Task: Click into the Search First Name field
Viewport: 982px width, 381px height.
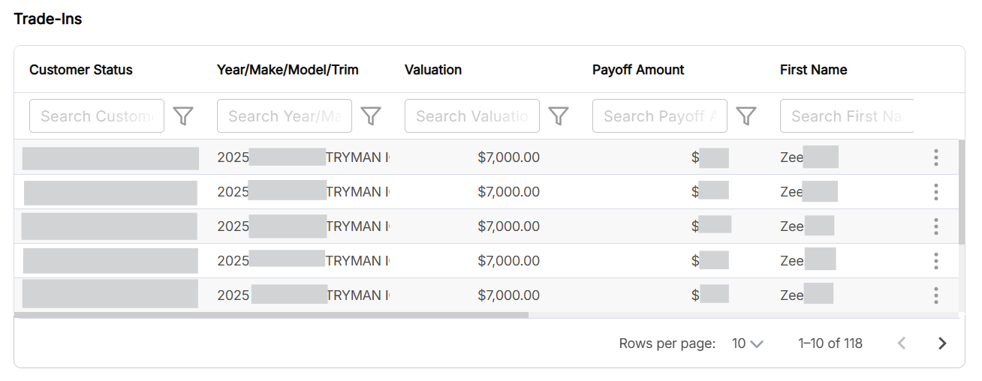Action: 846,116
